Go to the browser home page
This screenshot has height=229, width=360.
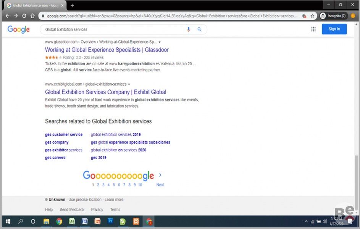coord(33,16)
